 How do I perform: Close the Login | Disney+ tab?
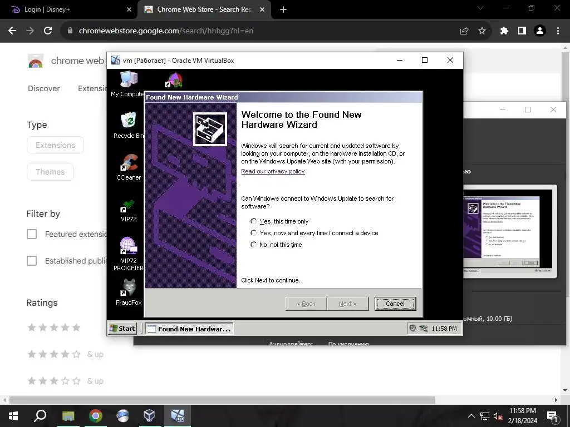coord(129,9)
